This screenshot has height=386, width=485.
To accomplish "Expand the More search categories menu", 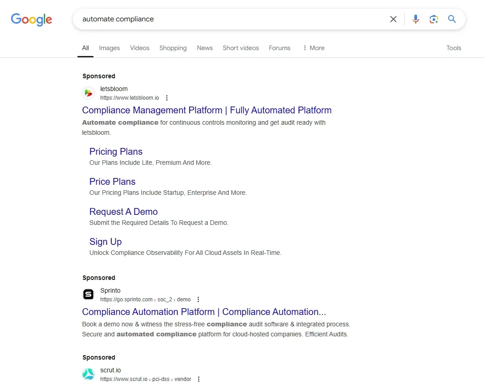I will coord(313,48).
